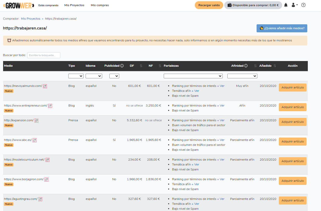
Task: Click Adquirir artículo for mevoyalmundo.com
Action: pyautogui.click(x=293, y=87)
